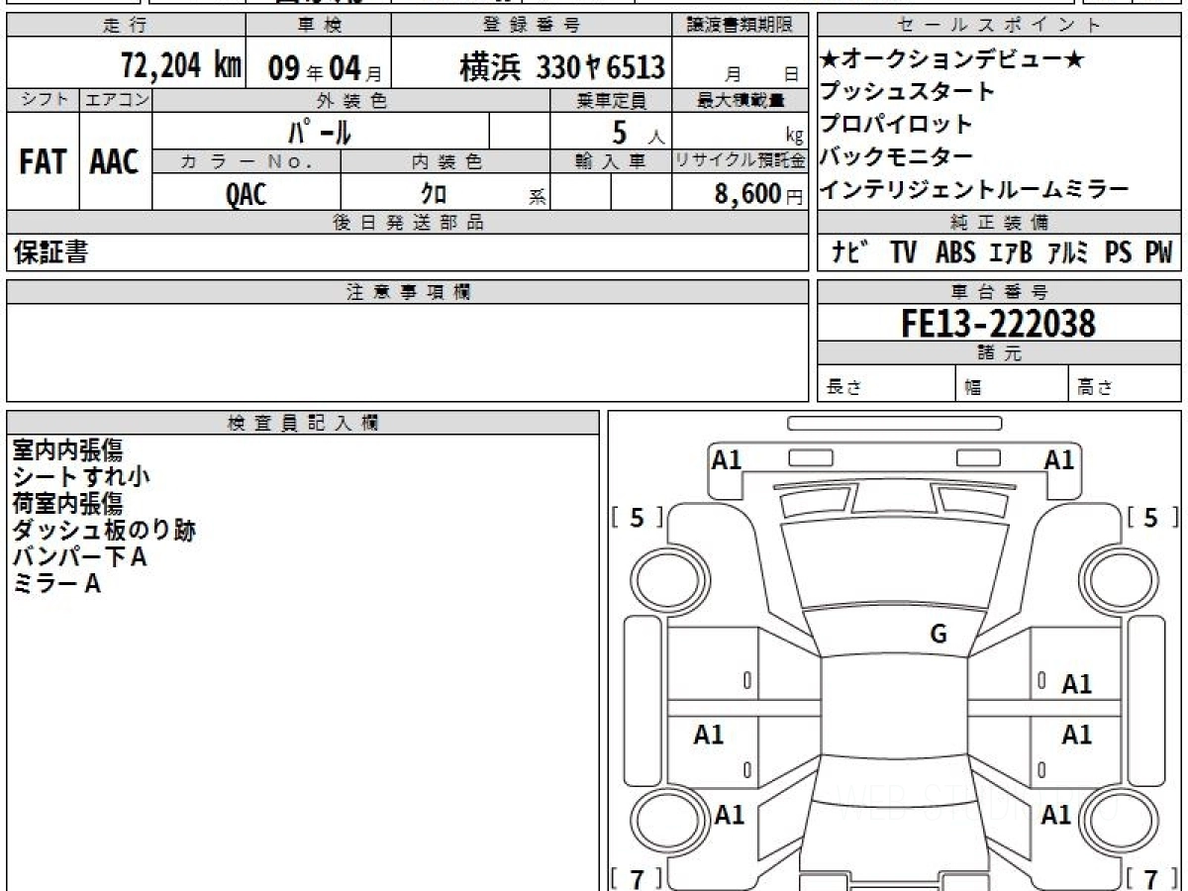The image size is (1188, 891).
Task: Select the 72,204 km mileage value
Action: pyautogui.click(x=180, y=66)
